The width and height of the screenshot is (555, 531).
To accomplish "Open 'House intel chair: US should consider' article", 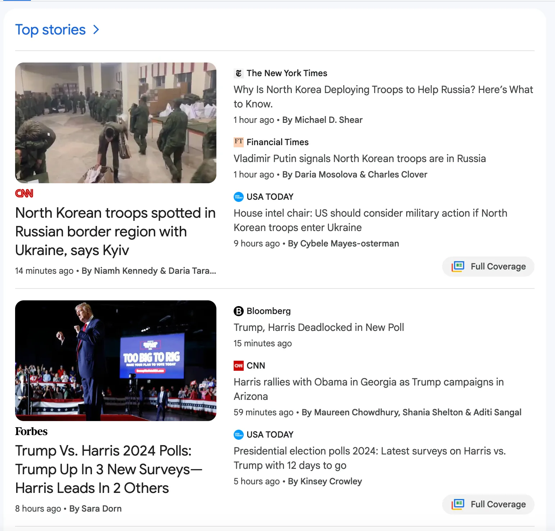I will [370, 220].
